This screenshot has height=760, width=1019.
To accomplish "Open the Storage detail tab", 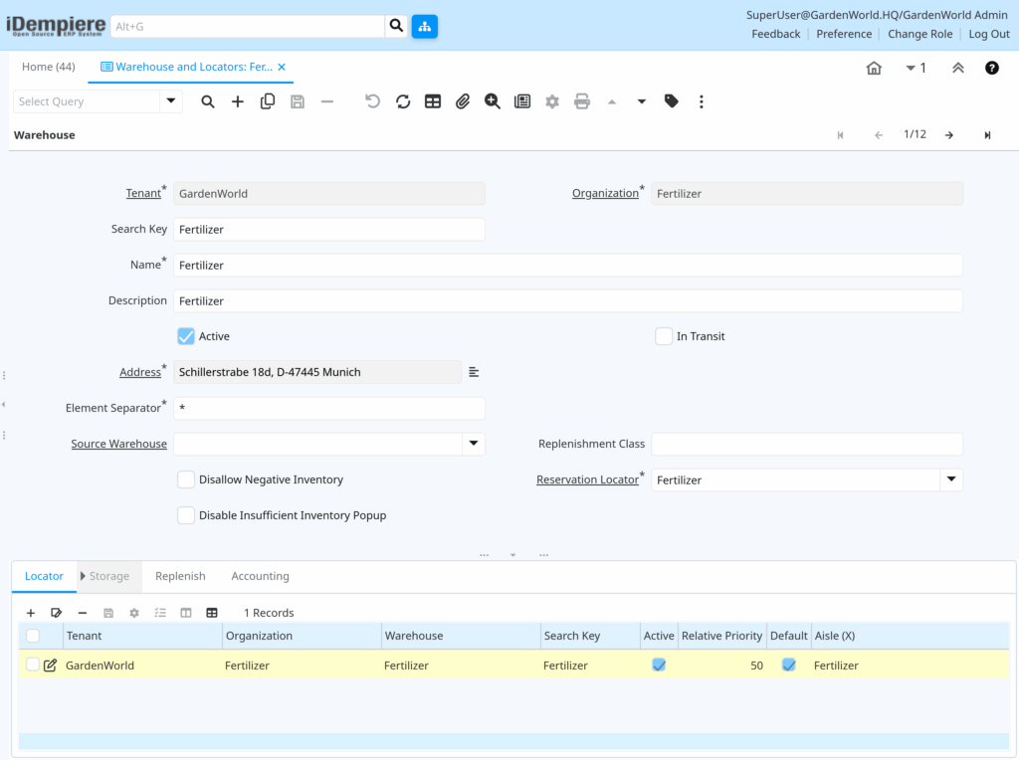I will pyautogui.click(x=109, y=576).
